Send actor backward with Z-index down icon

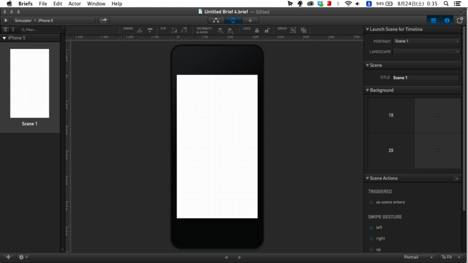150,30
